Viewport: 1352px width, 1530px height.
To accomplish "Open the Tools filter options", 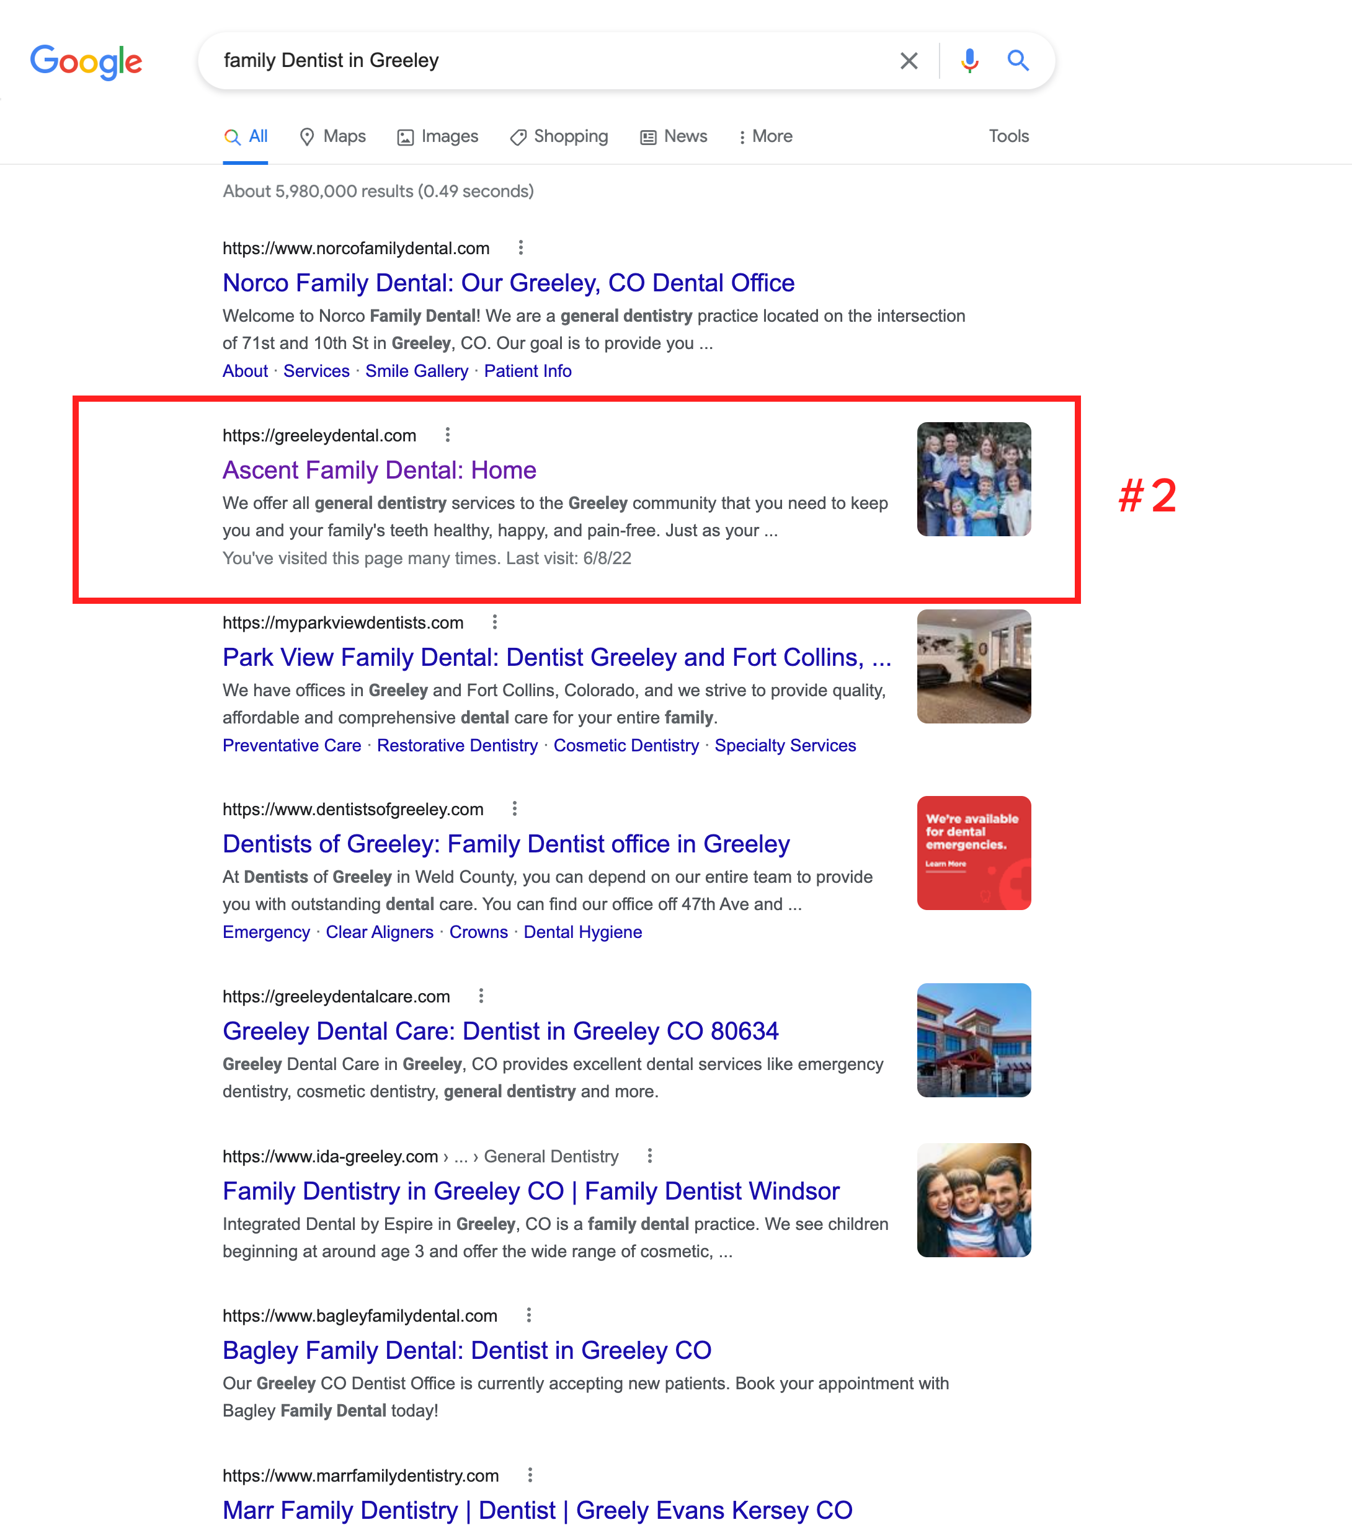I will tap(1008, 136).
